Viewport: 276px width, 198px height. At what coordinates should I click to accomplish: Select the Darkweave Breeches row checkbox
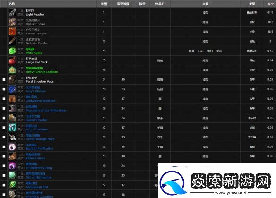click(x=4, y=99)
